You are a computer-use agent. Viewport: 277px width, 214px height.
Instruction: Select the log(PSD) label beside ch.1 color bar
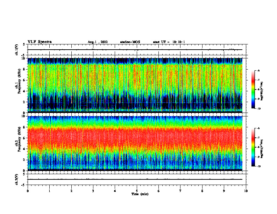point(262,91)
